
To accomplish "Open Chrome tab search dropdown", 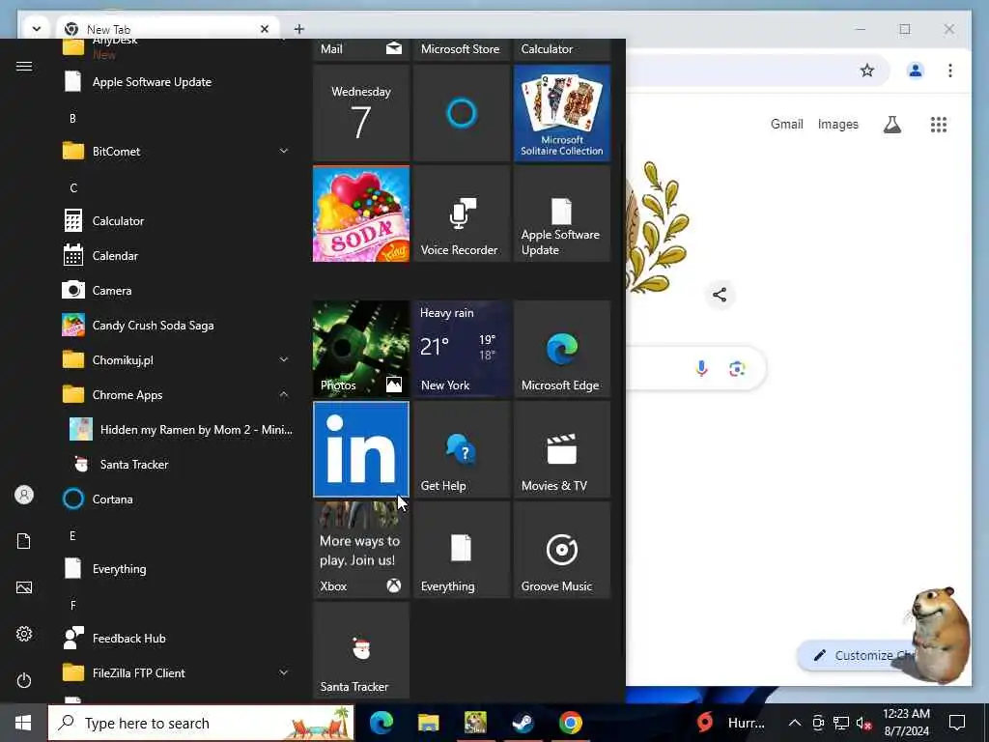I will (x=37, y=29).
